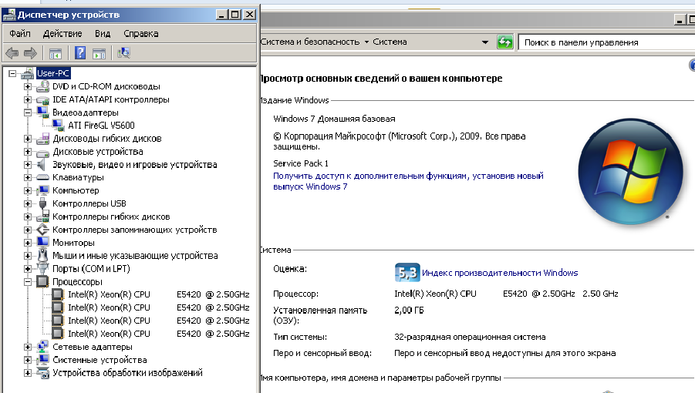Viewport: 695px width, 393px height.
Task: Click the Дисковые устройства icon
Action: pyautogui.click(x=42, y=152)
